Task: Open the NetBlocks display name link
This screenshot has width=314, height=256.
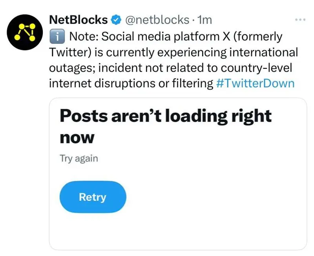Action: [x=78, y=20]
